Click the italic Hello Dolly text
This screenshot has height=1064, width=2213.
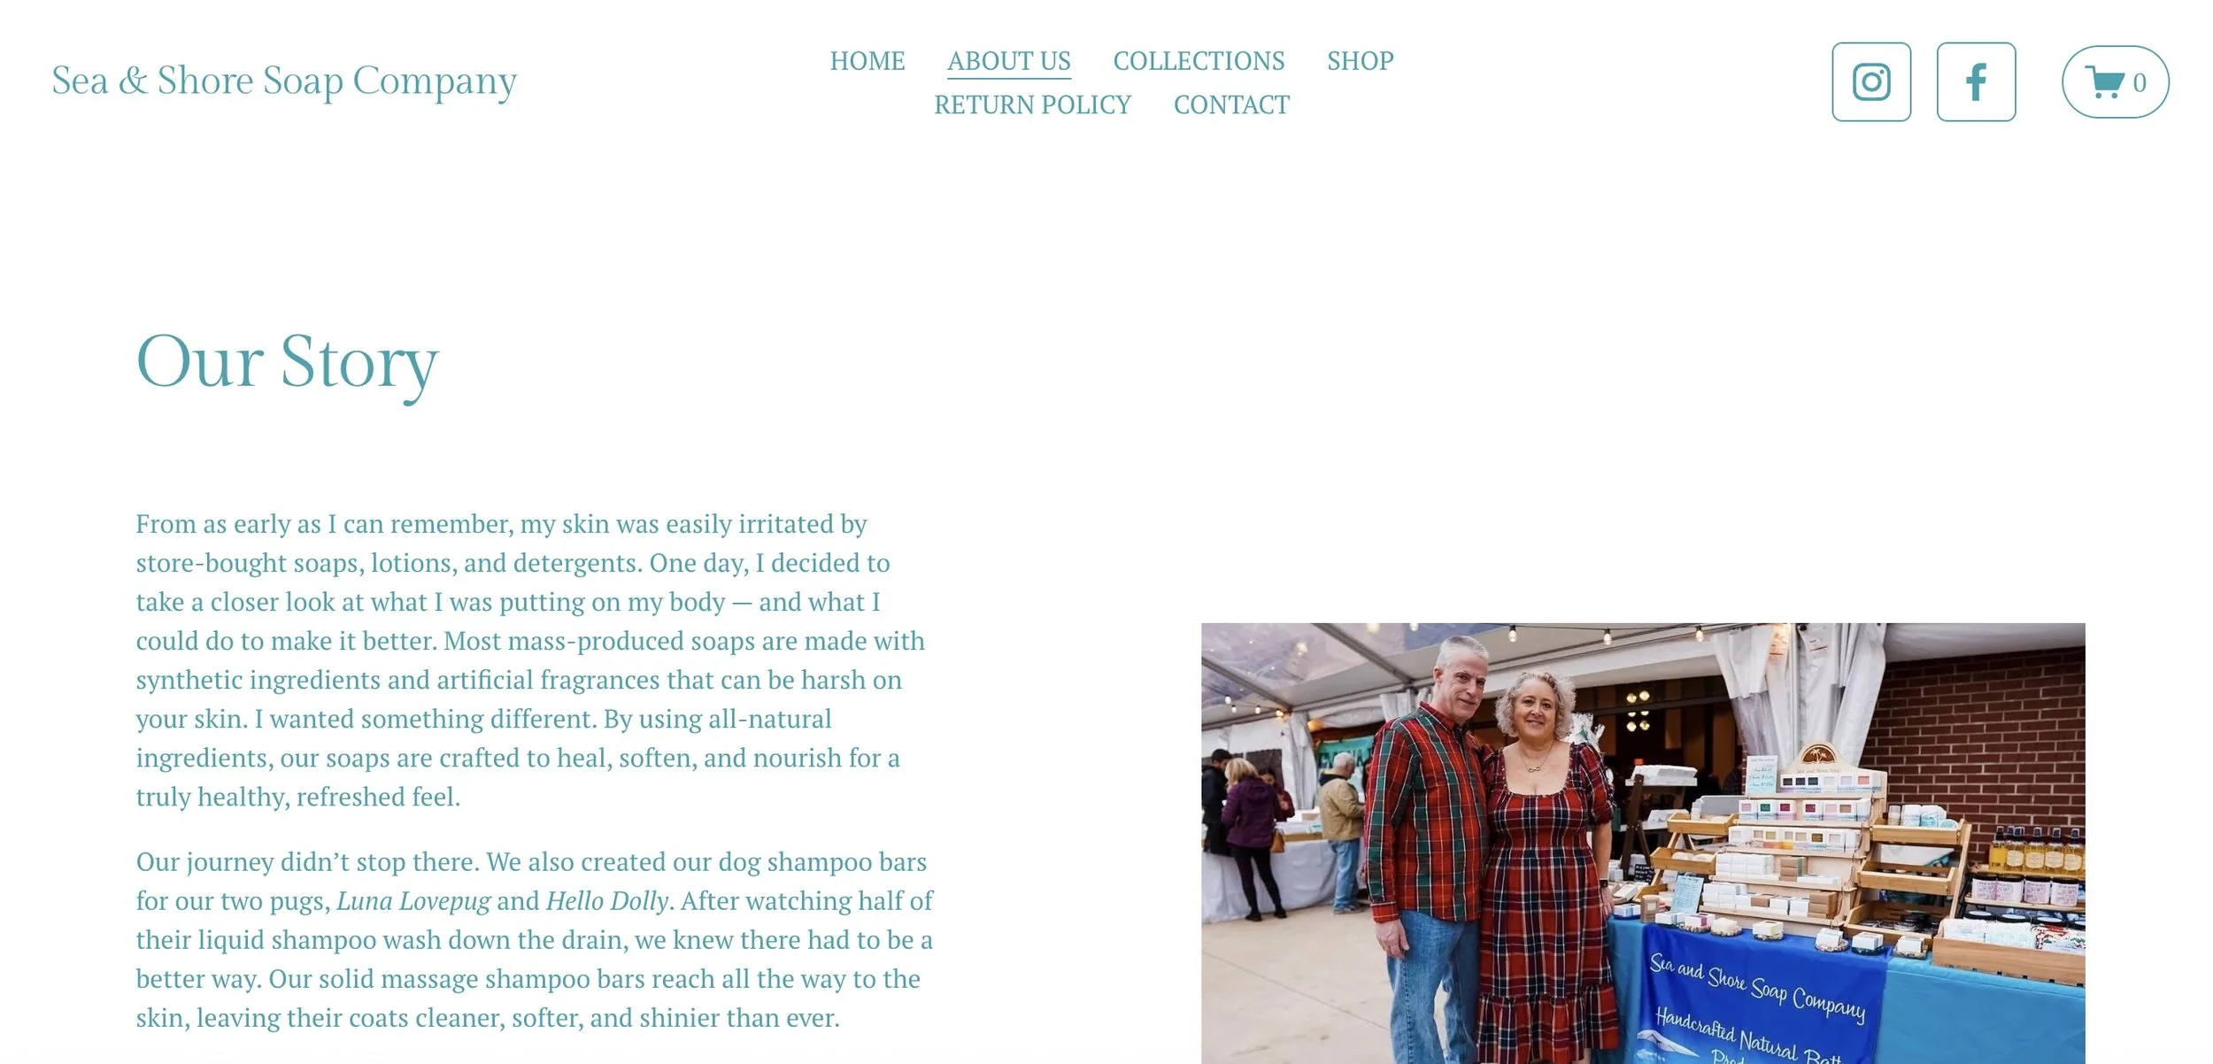(607, 901)
